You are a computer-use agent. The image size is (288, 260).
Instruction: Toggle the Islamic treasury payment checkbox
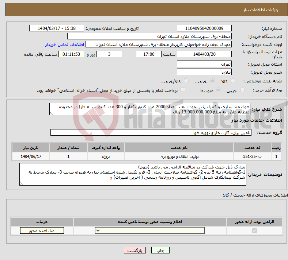coord(183,90)
